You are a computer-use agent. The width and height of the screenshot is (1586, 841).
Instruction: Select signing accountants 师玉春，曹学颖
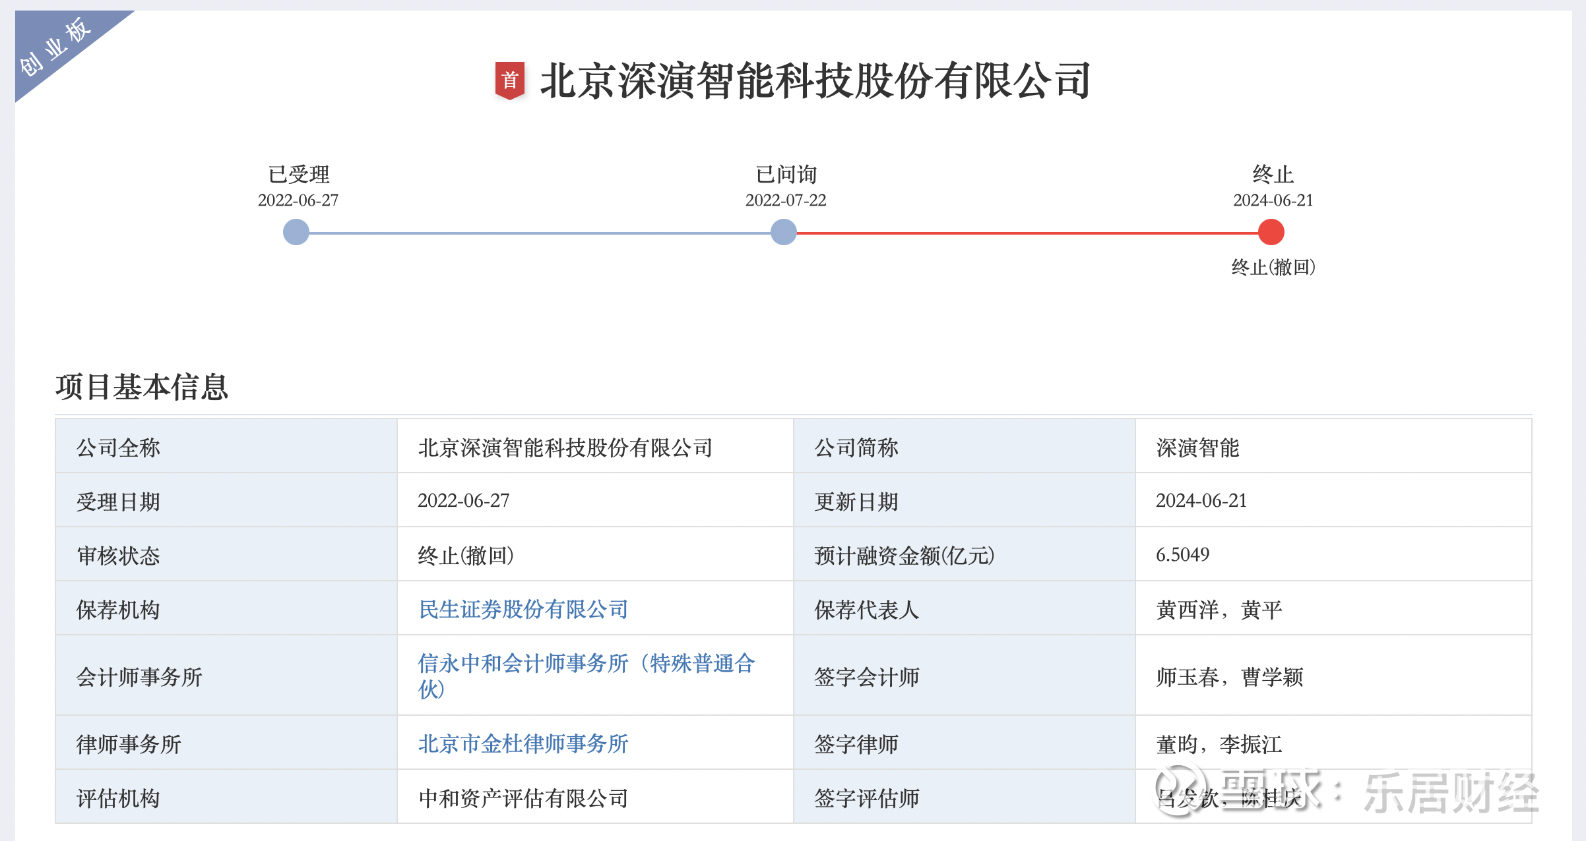tap(1231, 677)
